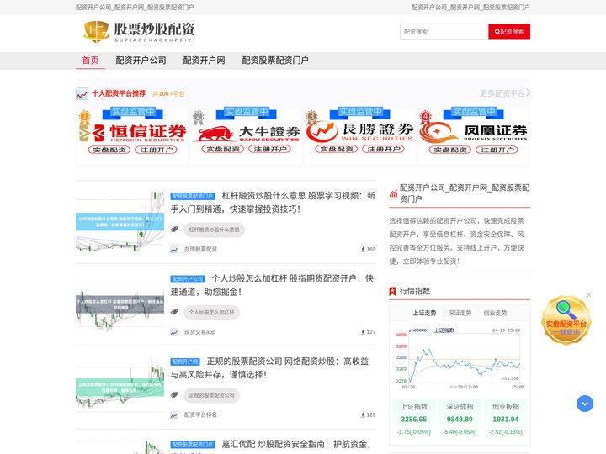
Task: Click the 杠杆融资炒股什么意思 tag pill
Action: 214,230
